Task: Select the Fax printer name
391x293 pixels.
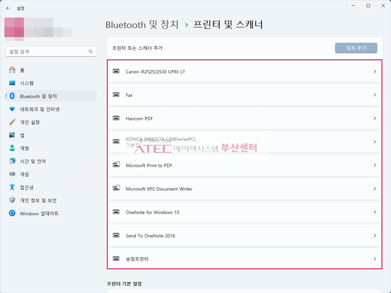Action: (129, 95)
